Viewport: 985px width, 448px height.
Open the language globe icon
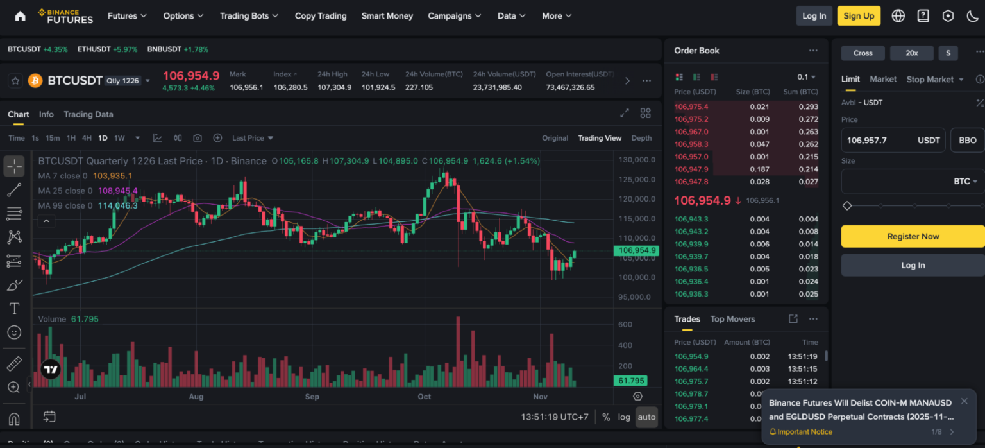click(x=898, y=16)
